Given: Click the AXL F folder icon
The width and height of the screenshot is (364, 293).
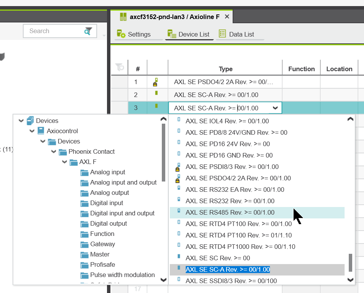Looking at the screenshot, I should tap(73, 162).
